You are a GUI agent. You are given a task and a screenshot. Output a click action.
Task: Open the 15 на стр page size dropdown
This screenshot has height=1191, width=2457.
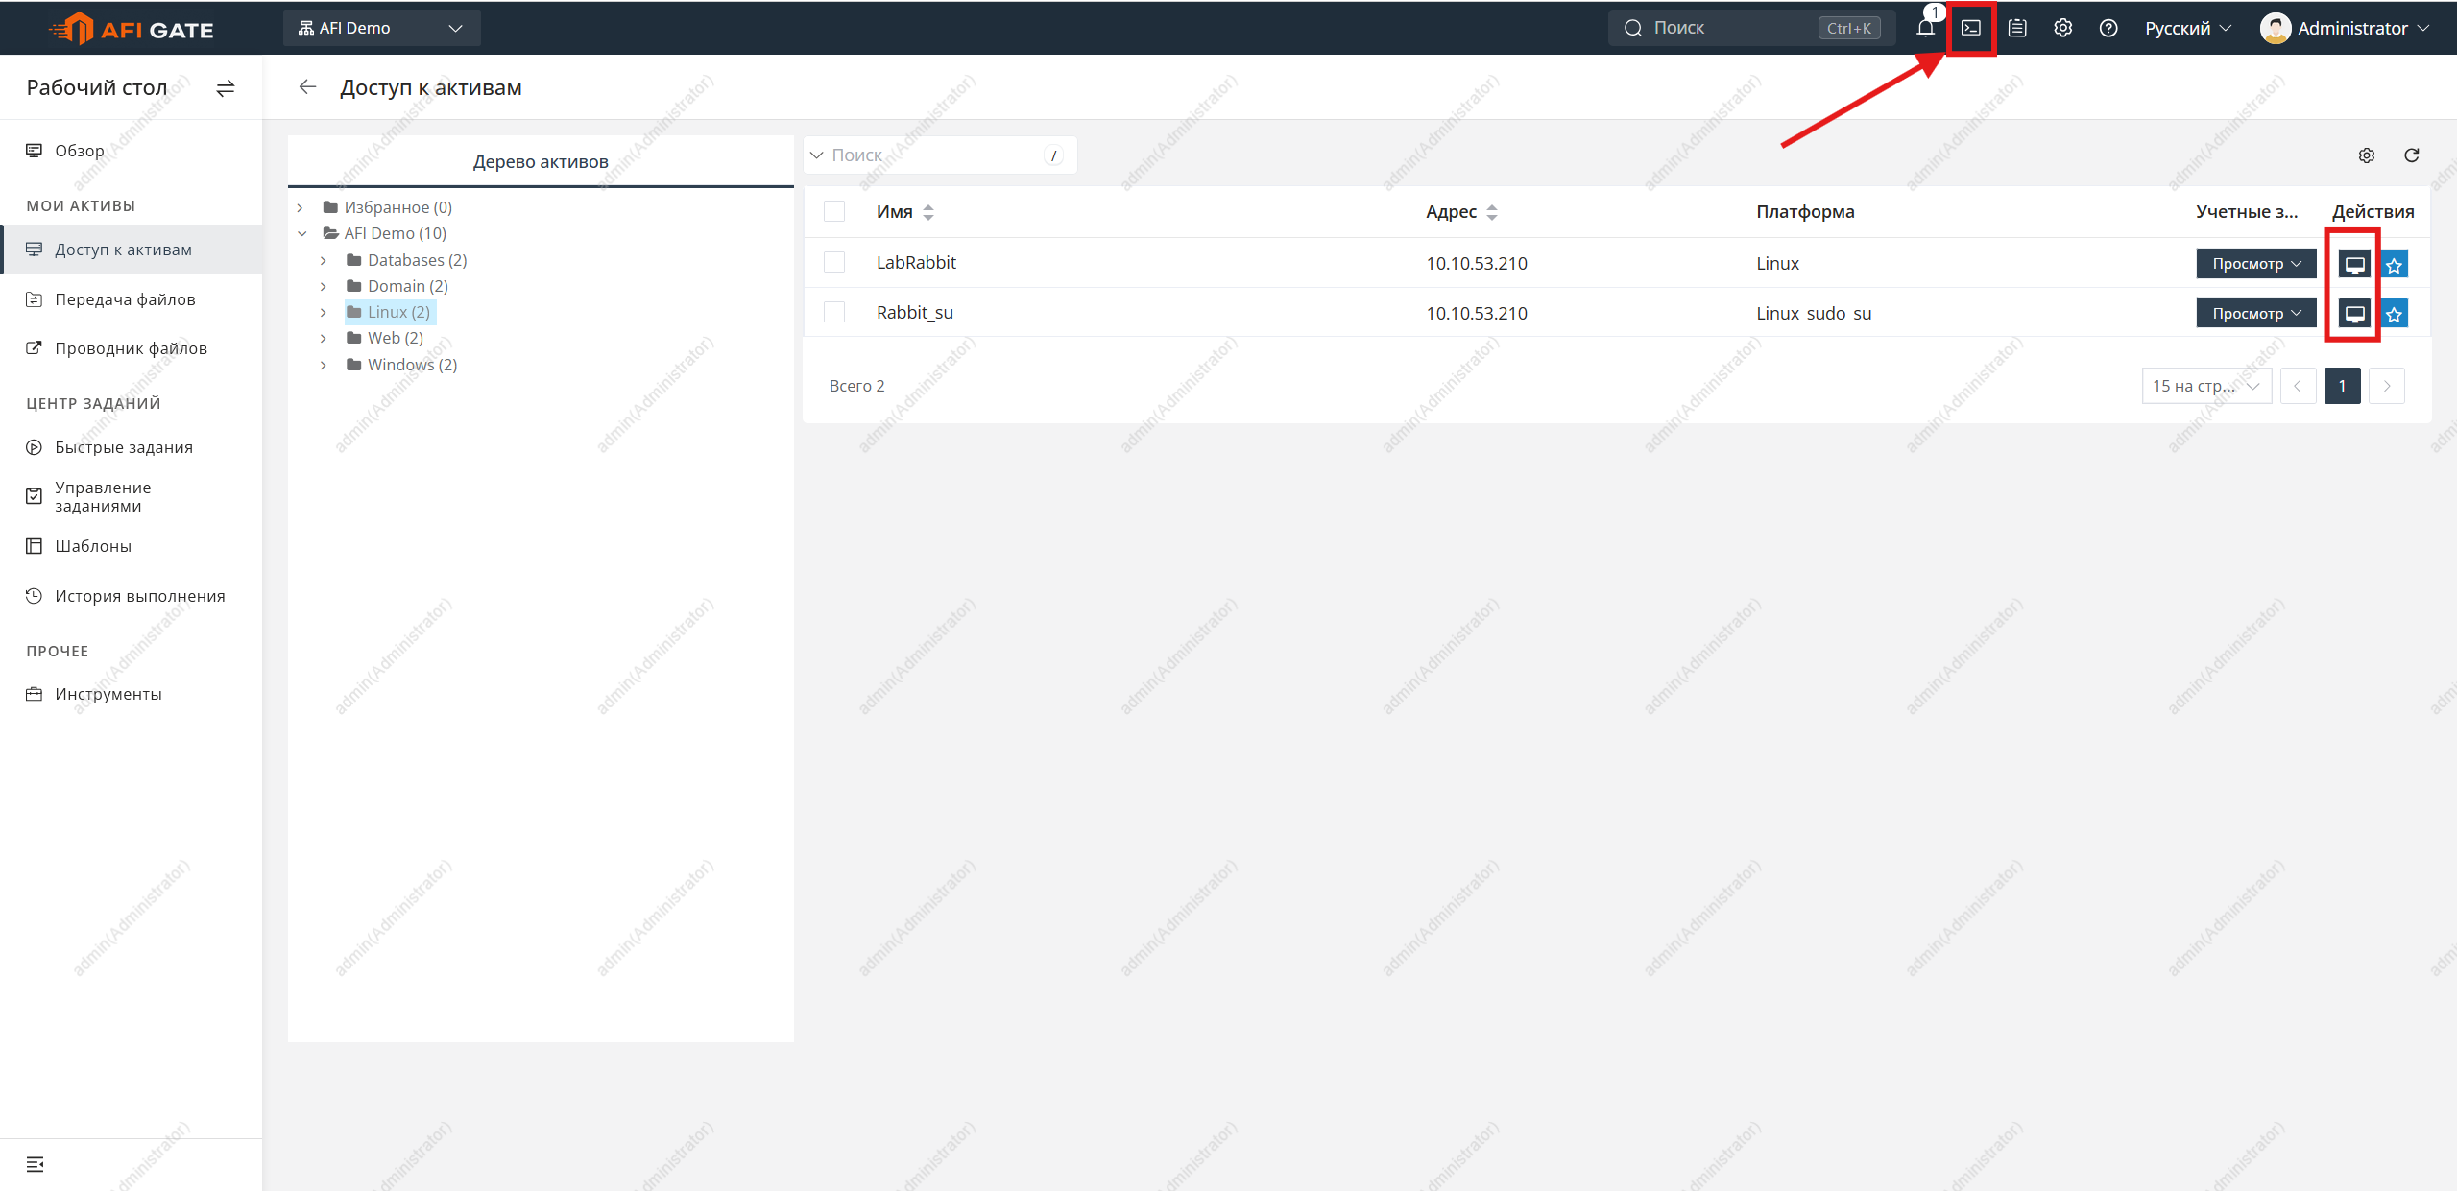(x=2205, y=386)
